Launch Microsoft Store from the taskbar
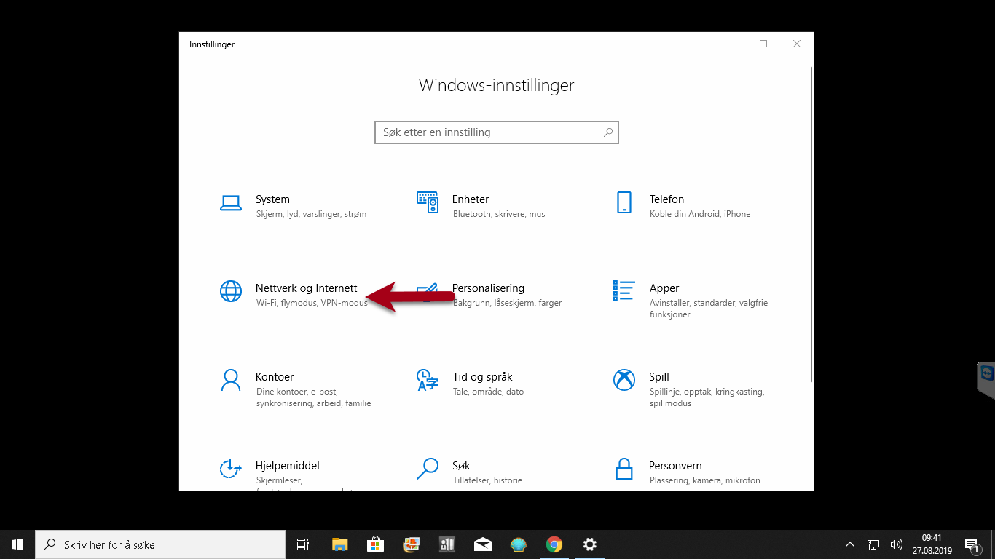Image resolution: width=995 pixels, height=559 pixels. coord(375,544)
